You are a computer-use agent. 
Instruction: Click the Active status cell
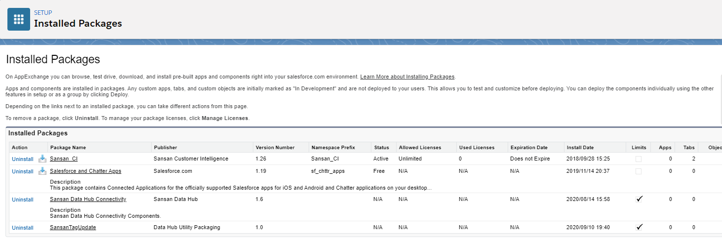381,159
